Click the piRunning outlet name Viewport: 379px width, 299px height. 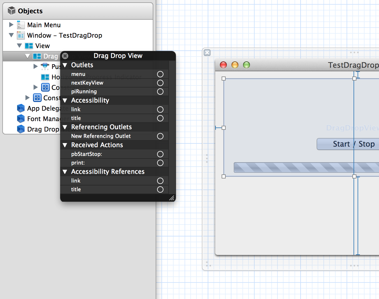point(84,92)
